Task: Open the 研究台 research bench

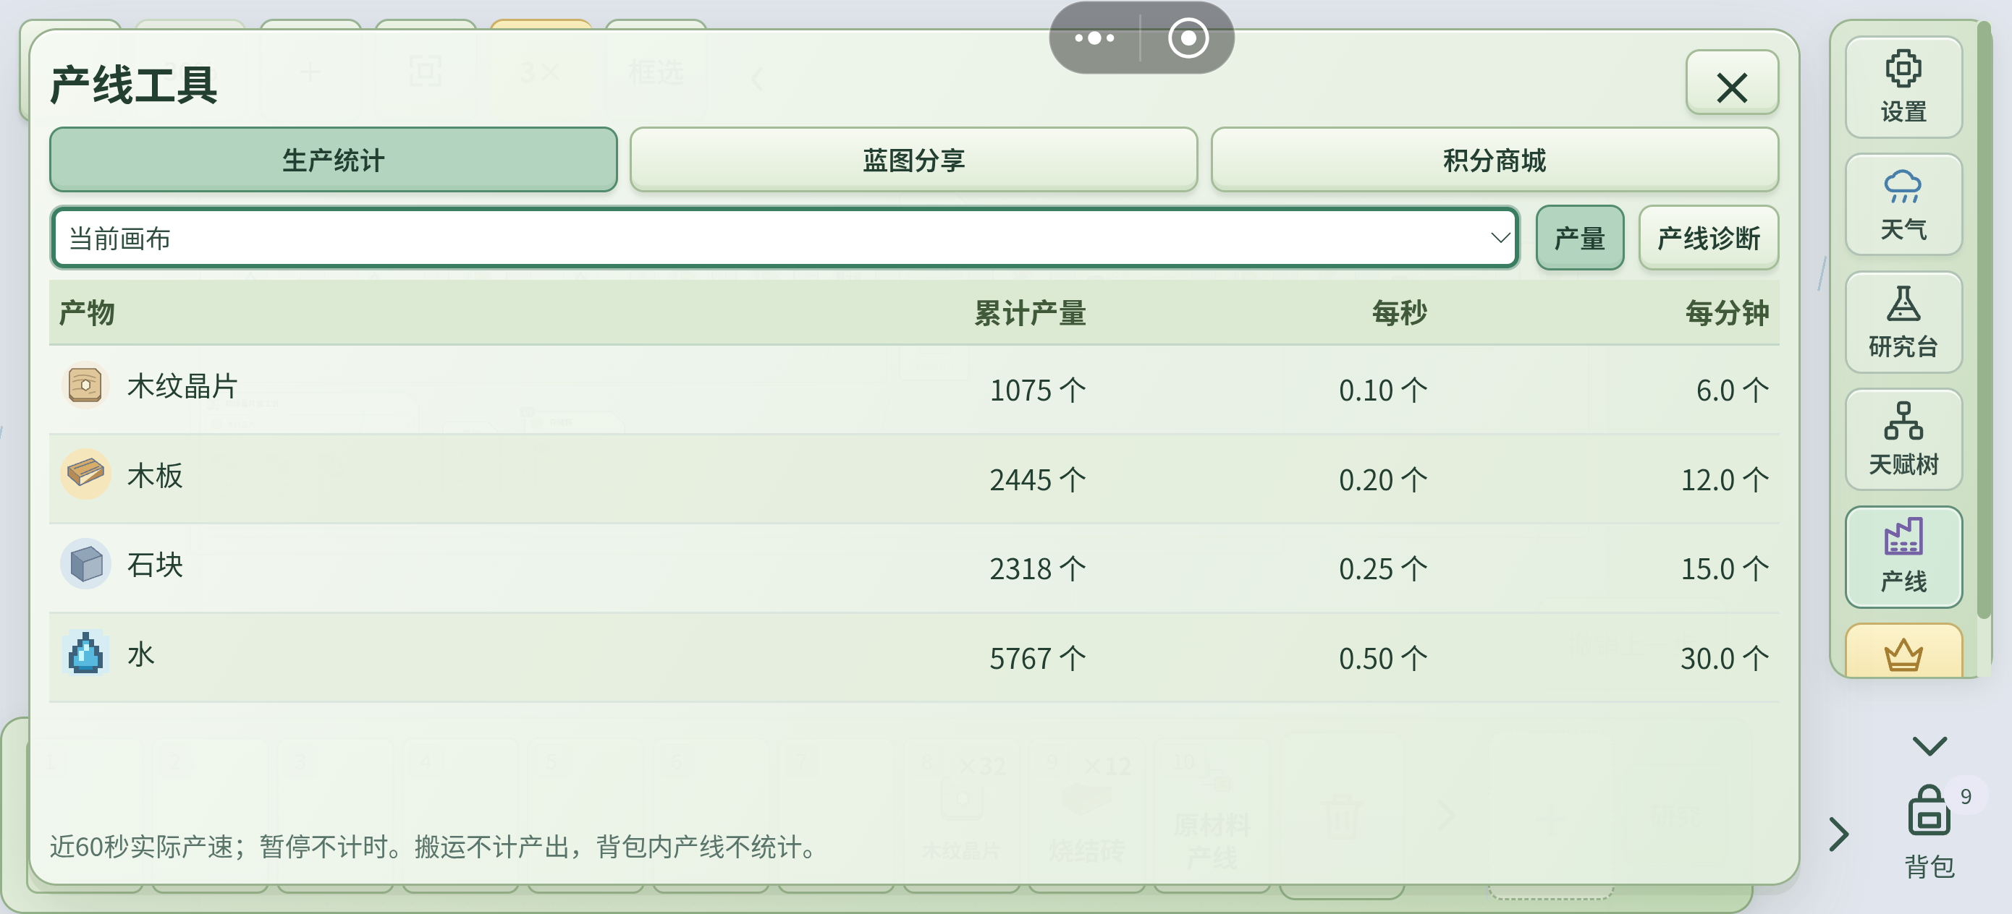Action: (x=1903, y=322)
